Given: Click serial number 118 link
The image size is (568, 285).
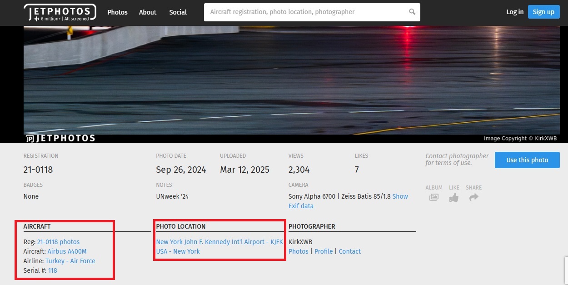Looking at the screenshot, I should click(x=53, y=270).
